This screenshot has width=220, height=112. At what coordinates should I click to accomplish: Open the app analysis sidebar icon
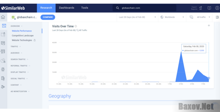3,78
